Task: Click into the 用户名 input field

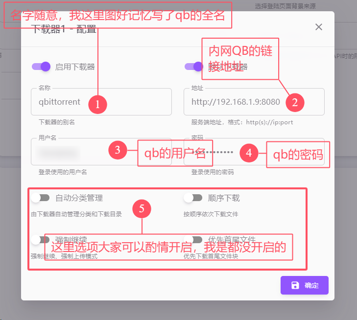Action: pos(101,152)
